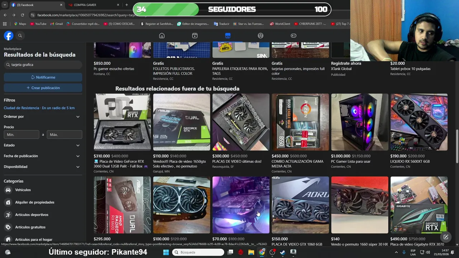Open PLACAS DE VIDEO últimas dos listing
The image size is (459, 258).
(x=241, y=122)
